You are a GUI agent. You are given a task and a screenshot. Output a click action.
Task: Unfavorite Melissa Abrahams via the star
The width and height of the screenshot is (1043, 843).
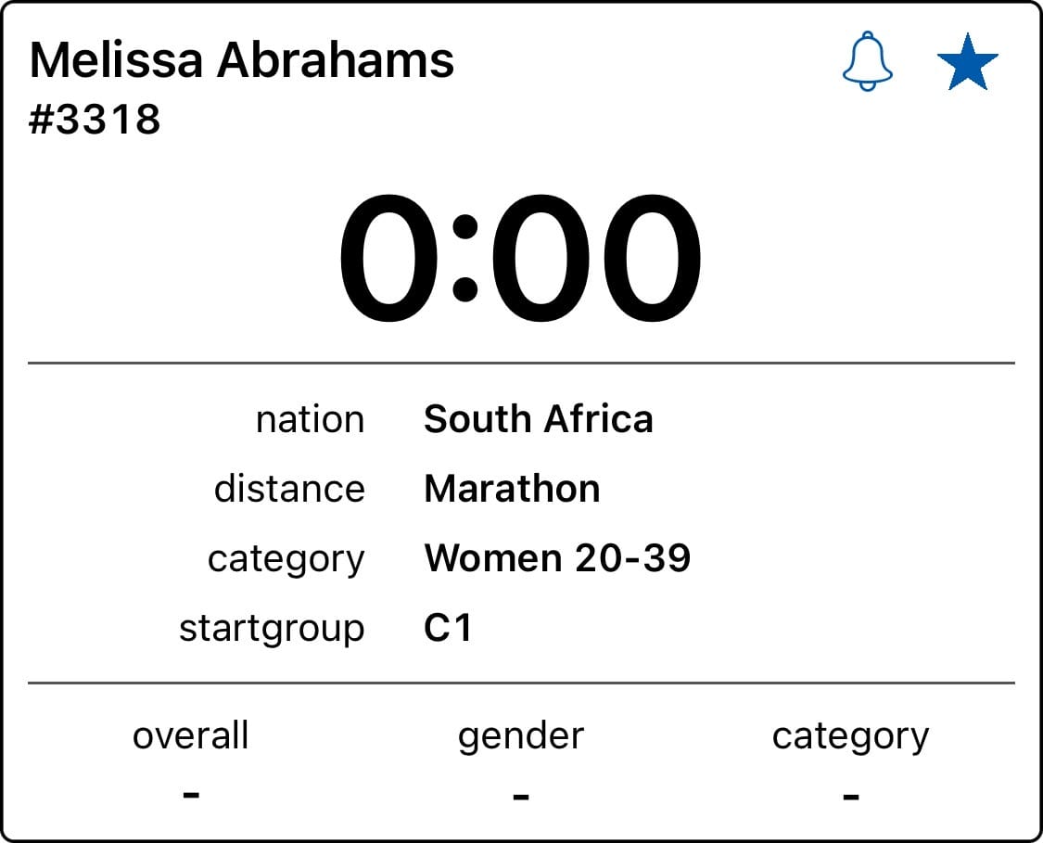[969, 62]
